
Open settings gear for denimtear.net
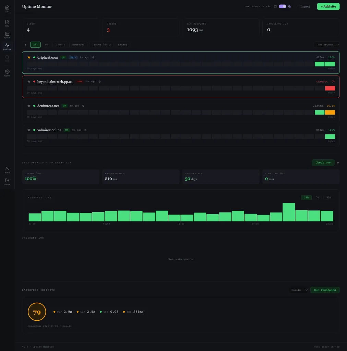(x=83, y=106)
